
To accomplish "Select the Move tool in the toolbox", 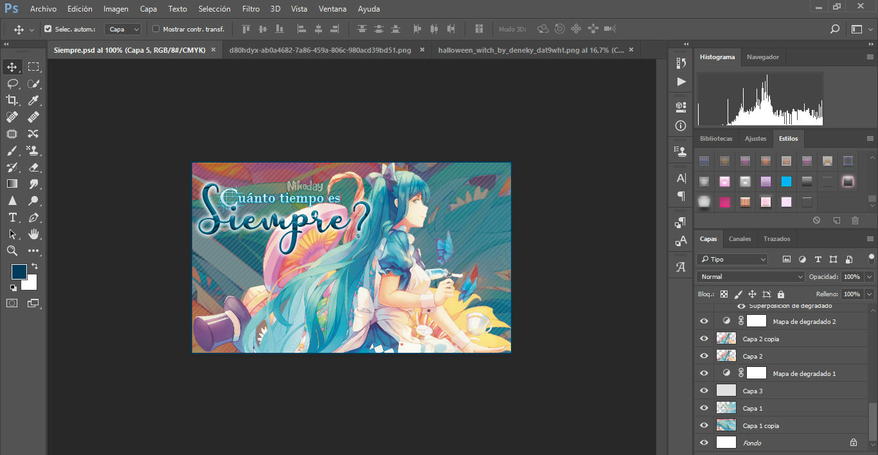I will coord(12,67).
